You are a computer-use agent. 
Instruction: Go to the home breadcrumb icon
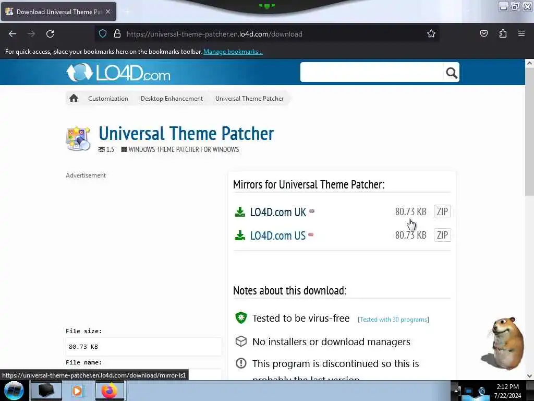(x=74, y=99)
